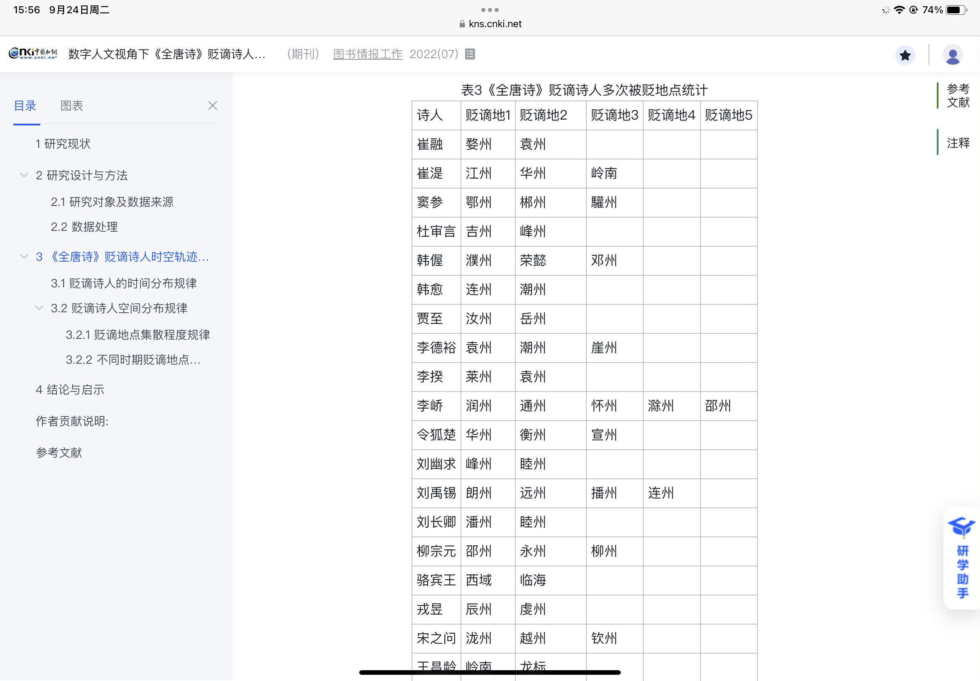This screenshot has height=681, width=980.
Task: Click the 贾至 table cell
Action: pyautogui.click(x=436, y=318)
